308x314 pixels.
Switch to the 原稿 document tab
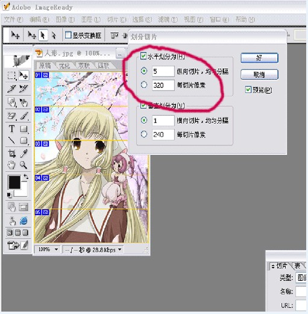pyautogui.click(x=45, y=66)
